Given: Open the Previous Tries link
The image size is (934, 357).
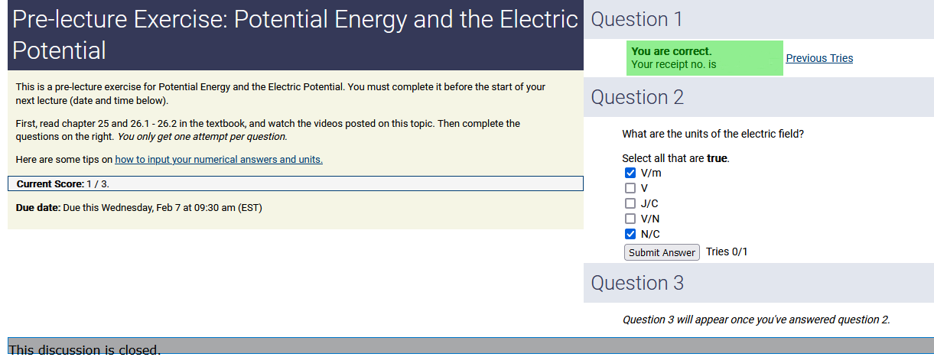Looking at the screenshot, I should pos(819,58).
